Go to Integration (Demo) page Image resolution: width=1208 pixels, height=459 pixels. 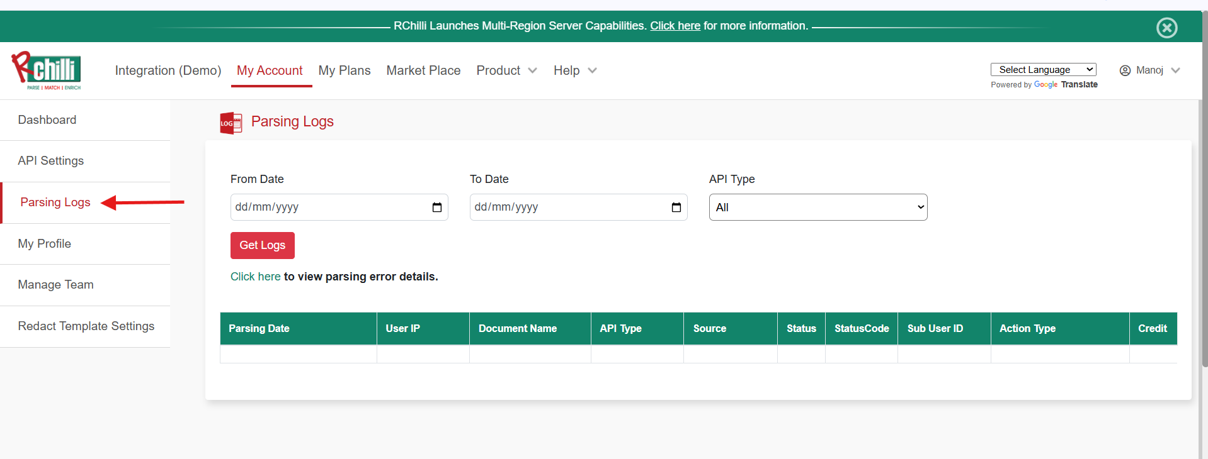(168, 70)
